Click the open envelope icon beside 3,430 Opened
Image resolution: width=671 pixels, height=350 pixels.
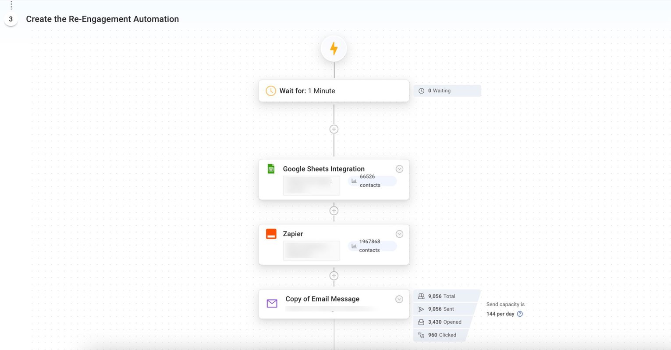[421, 322]
